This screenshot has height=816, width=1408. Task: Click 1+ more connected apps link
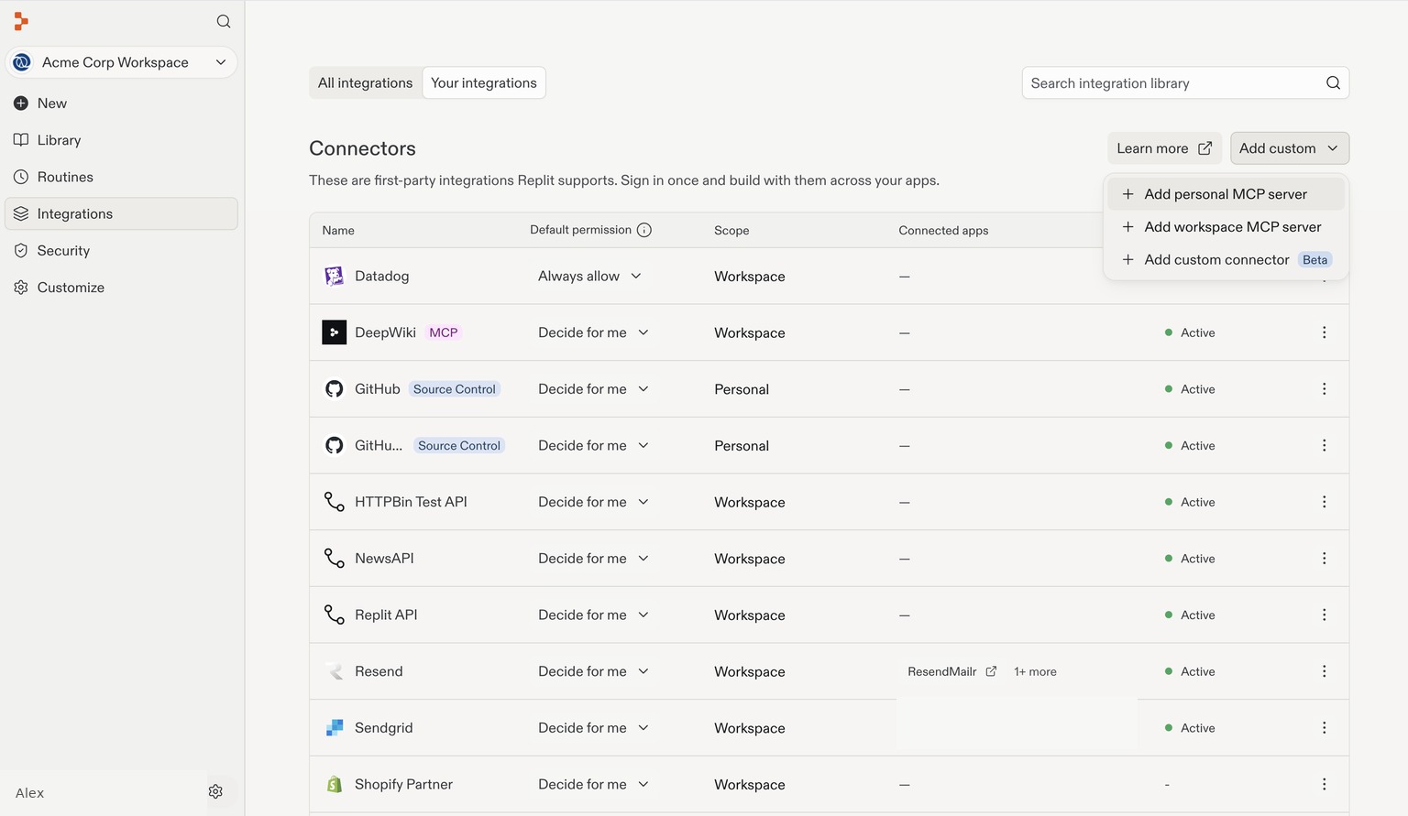1035,672
